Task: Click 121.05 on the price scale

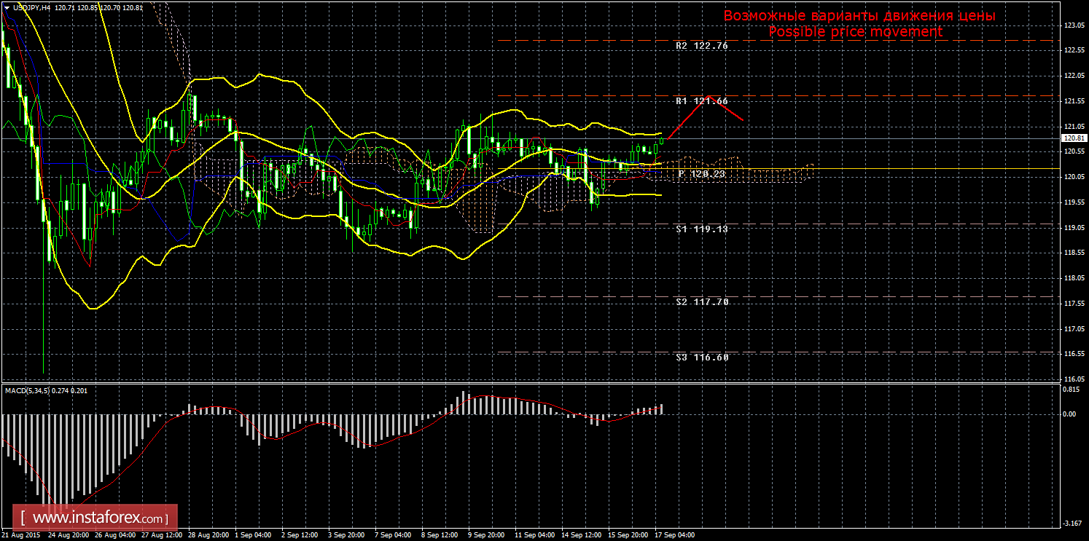Action: [1074, 126]
